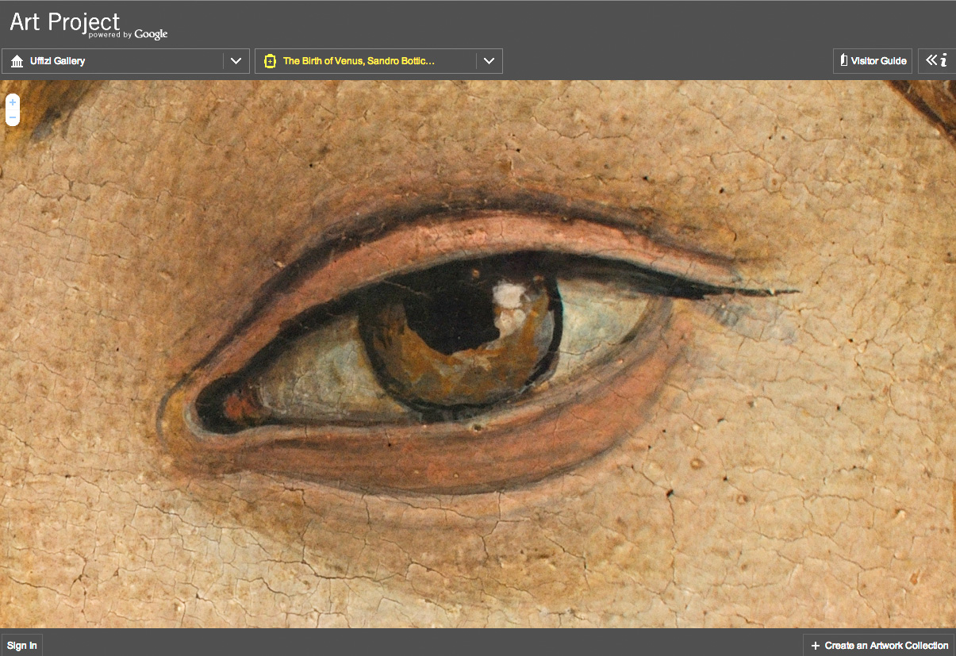Click the plus icon beside Create an Artwork Collection
956x656 pixels.
[815, 646]
